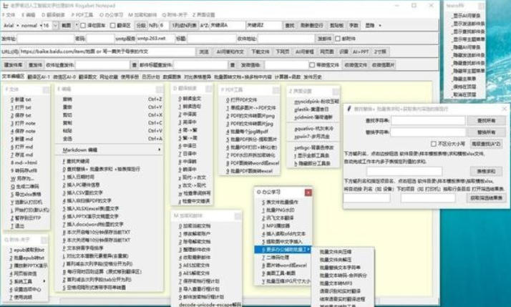Click the small corner button on the F 文件 panel
The image size is (511, 307).
point(46,89)
